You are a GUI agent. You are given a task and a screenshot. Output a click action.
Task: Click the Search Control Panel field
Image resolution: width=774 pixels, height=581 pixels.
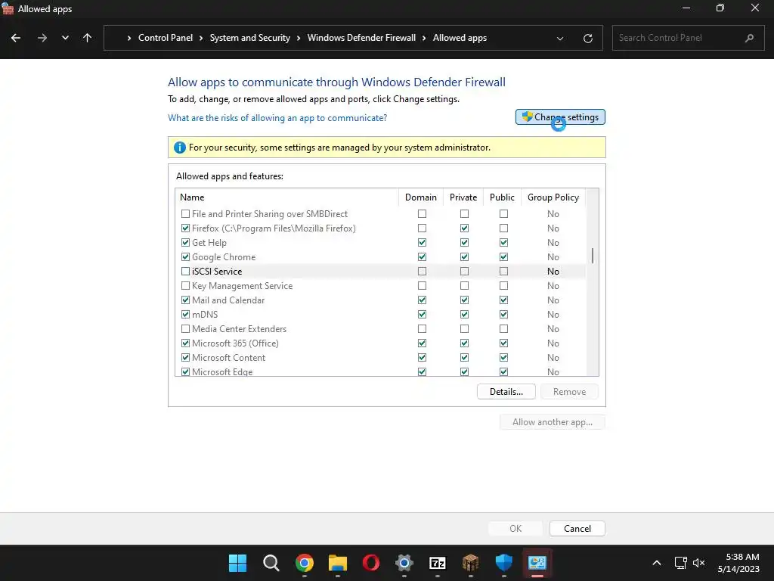[x=689, y=38]
